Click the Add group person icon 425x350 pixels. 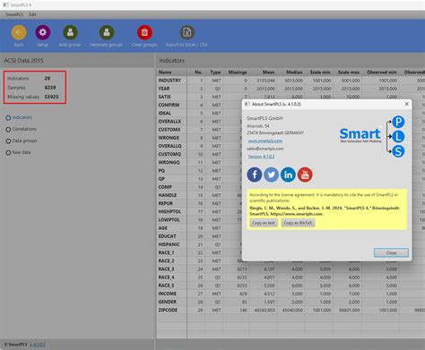pos(70,32)
